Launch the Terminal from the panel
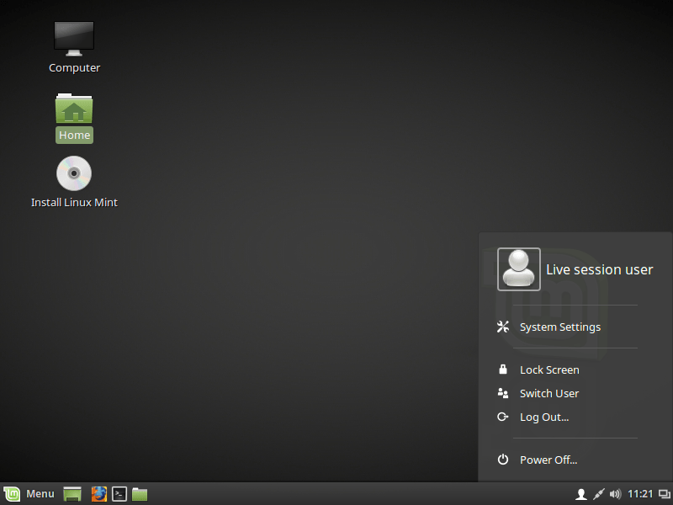Viewport: 673px width, 505px height. point(119,494)
